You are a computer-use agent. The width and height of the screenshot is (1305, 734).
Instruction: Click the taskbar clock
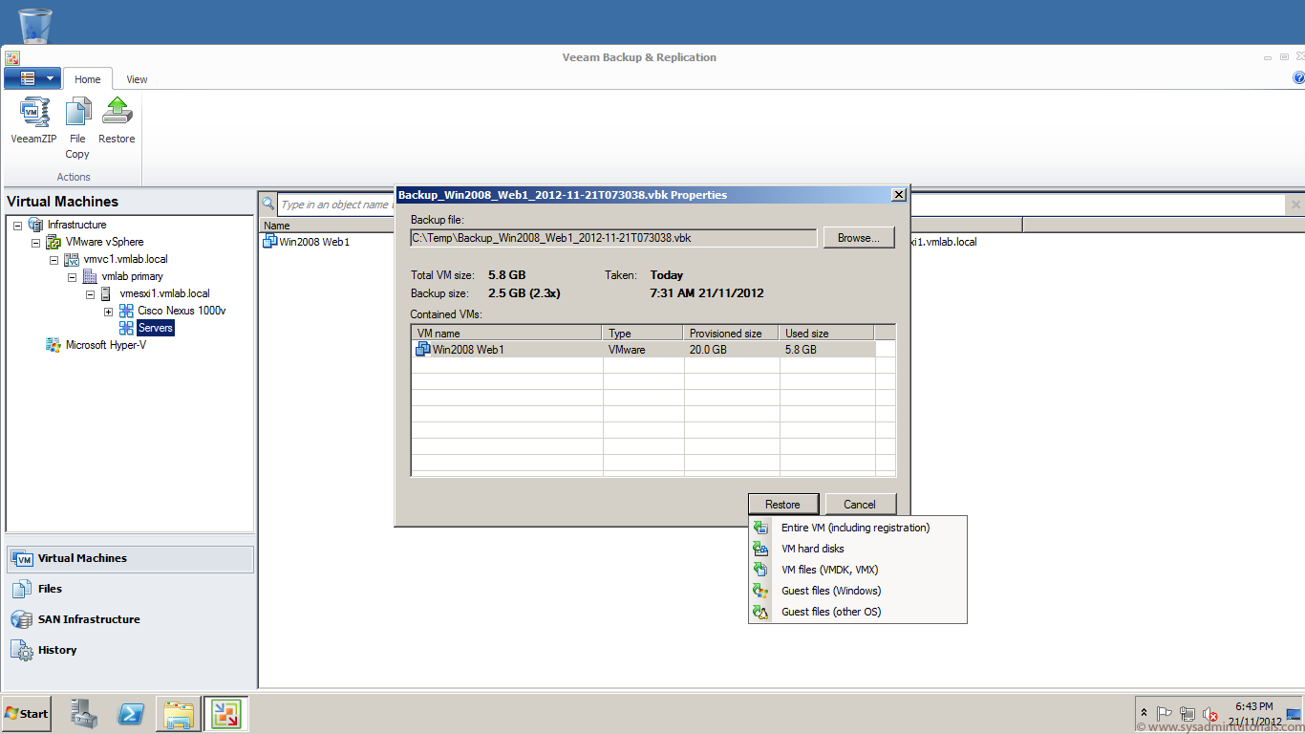pyautogui.click(x=1254, y=714)
